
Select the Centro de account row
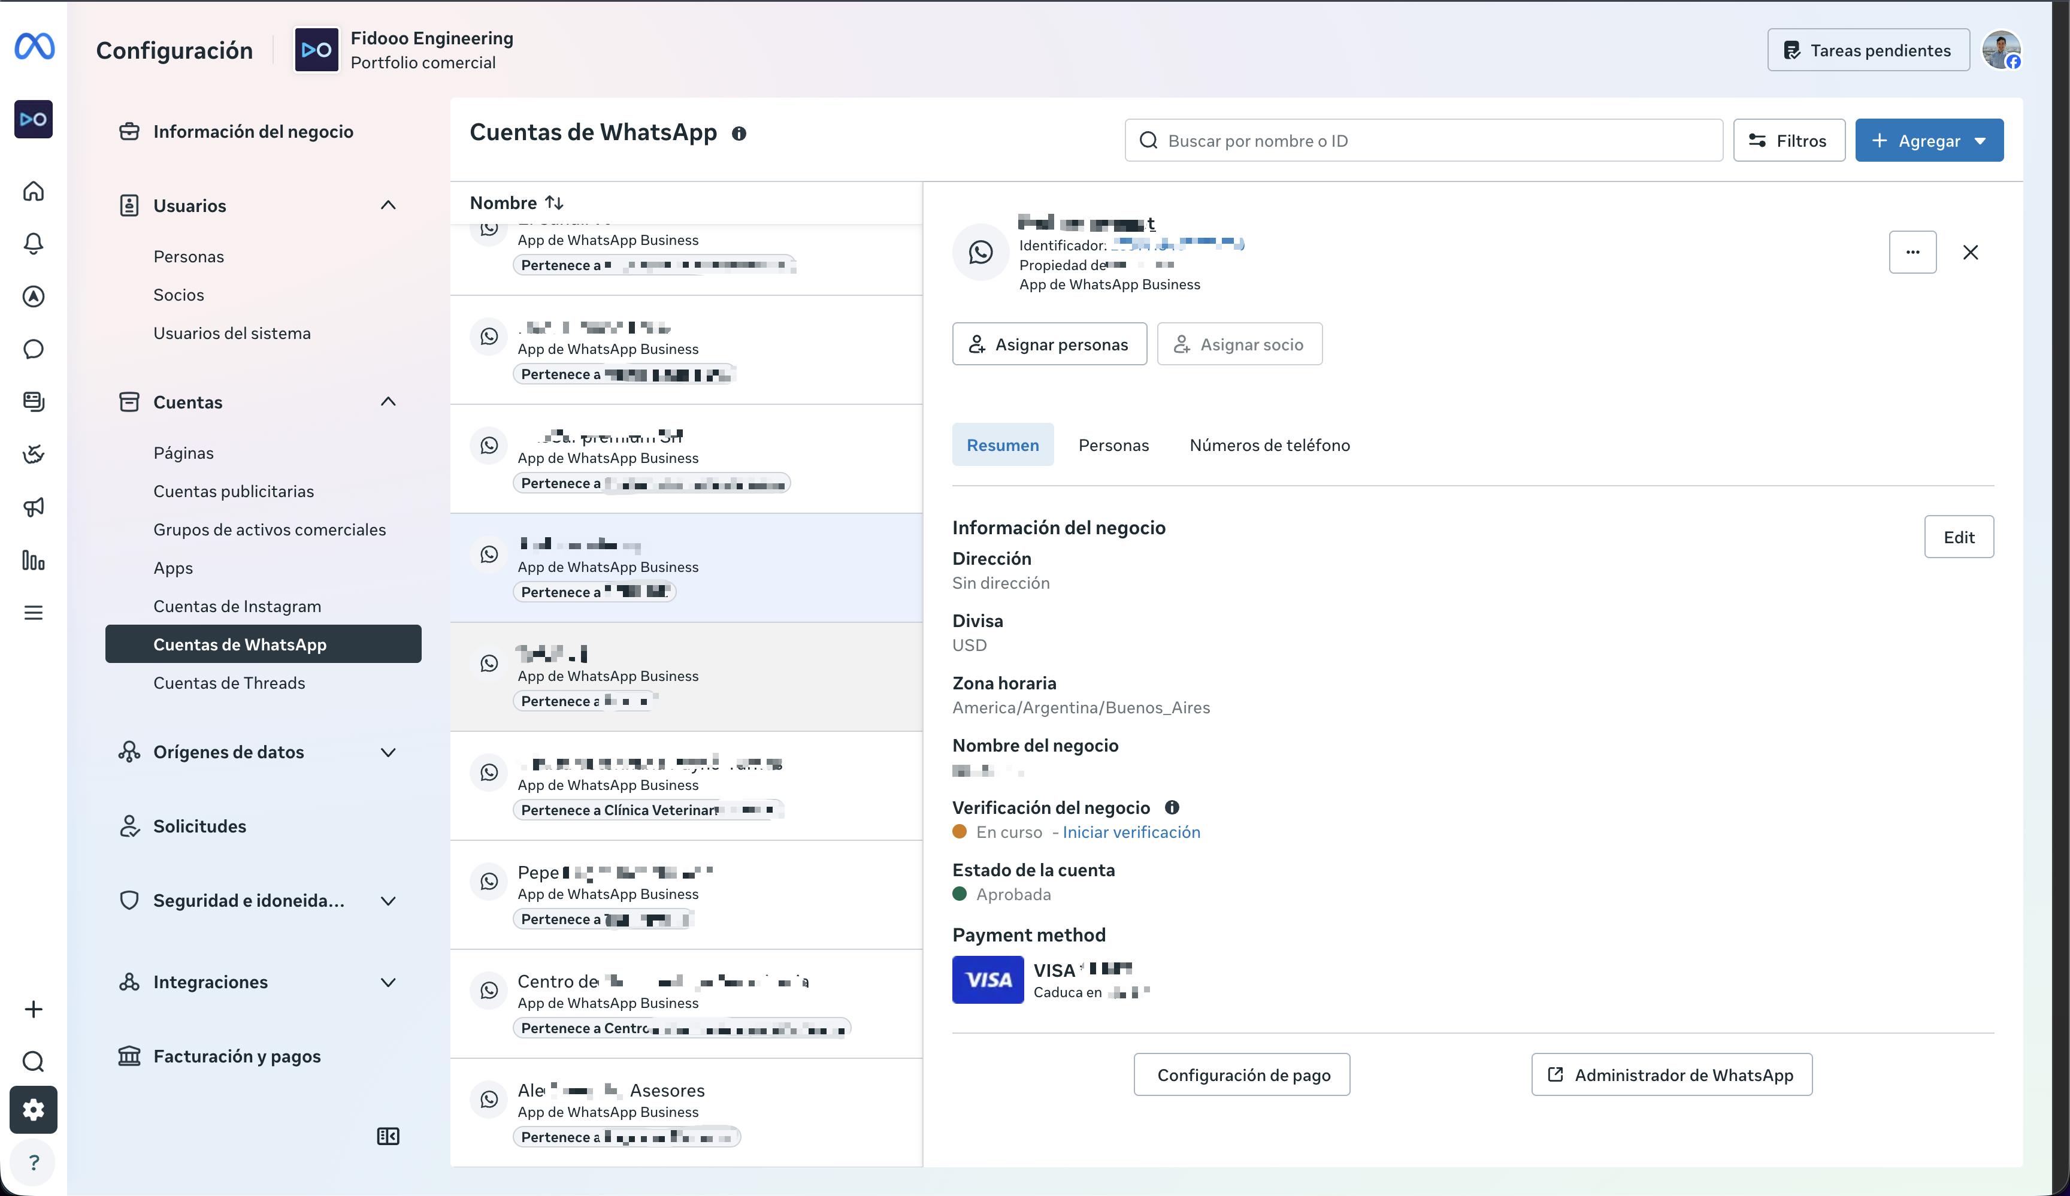[x=686, y=1004]
